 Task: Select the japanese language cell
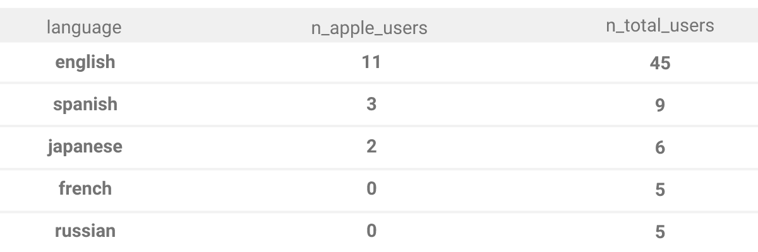point(85,146)
